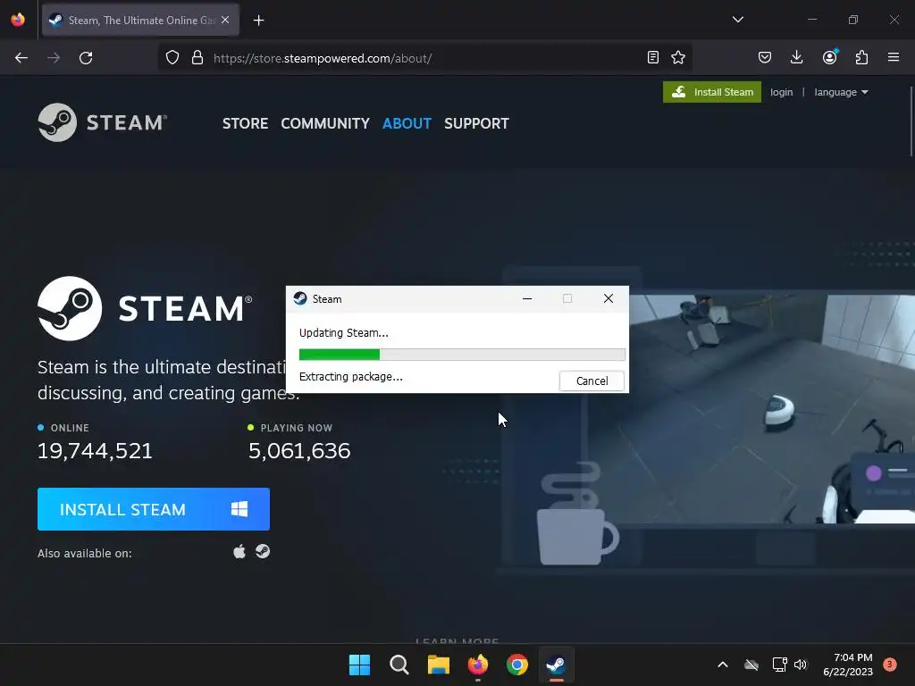Select the Apple macOS download icon
This screenshot has height=686, width=915.
(x=239, y=551)
